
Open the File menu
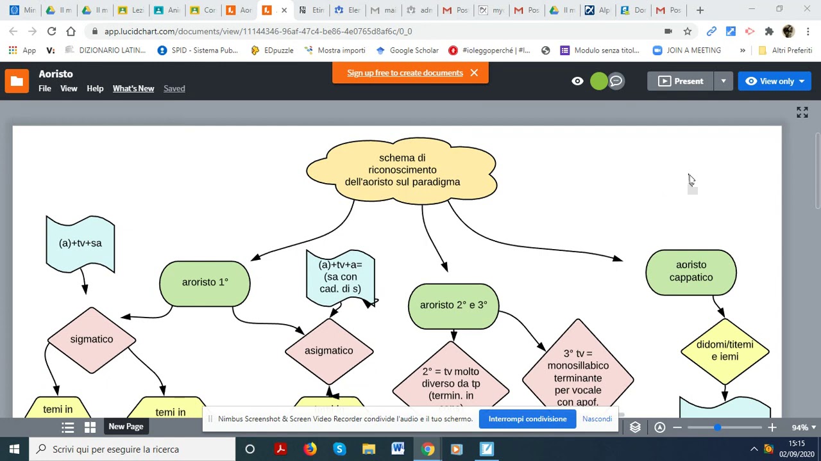tap(45, 88)
